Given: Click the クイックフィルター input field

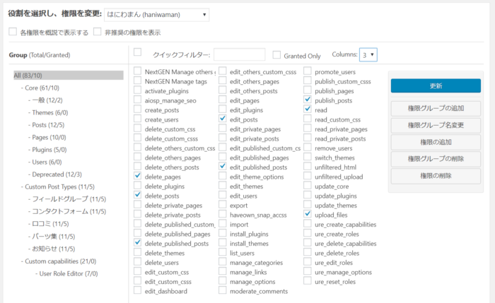Looking at the screenshot, I should pyautogui.click(x=239, y=54).
